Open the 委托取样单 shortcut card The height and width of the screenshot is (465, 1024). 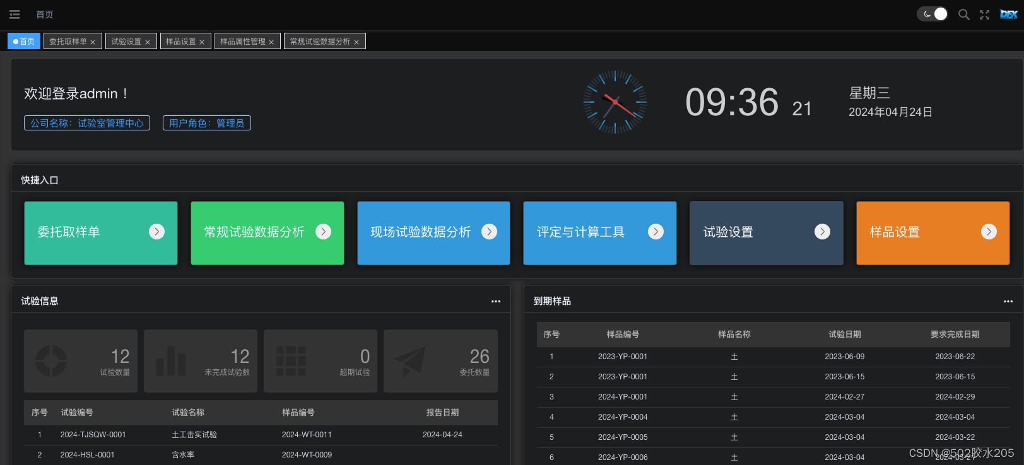[101, 233]
